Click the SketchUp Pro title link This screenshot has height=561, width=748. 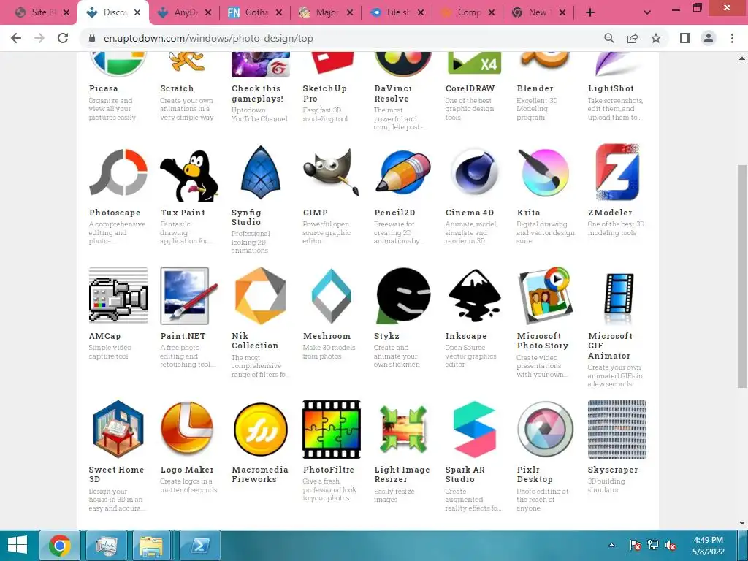325,93
